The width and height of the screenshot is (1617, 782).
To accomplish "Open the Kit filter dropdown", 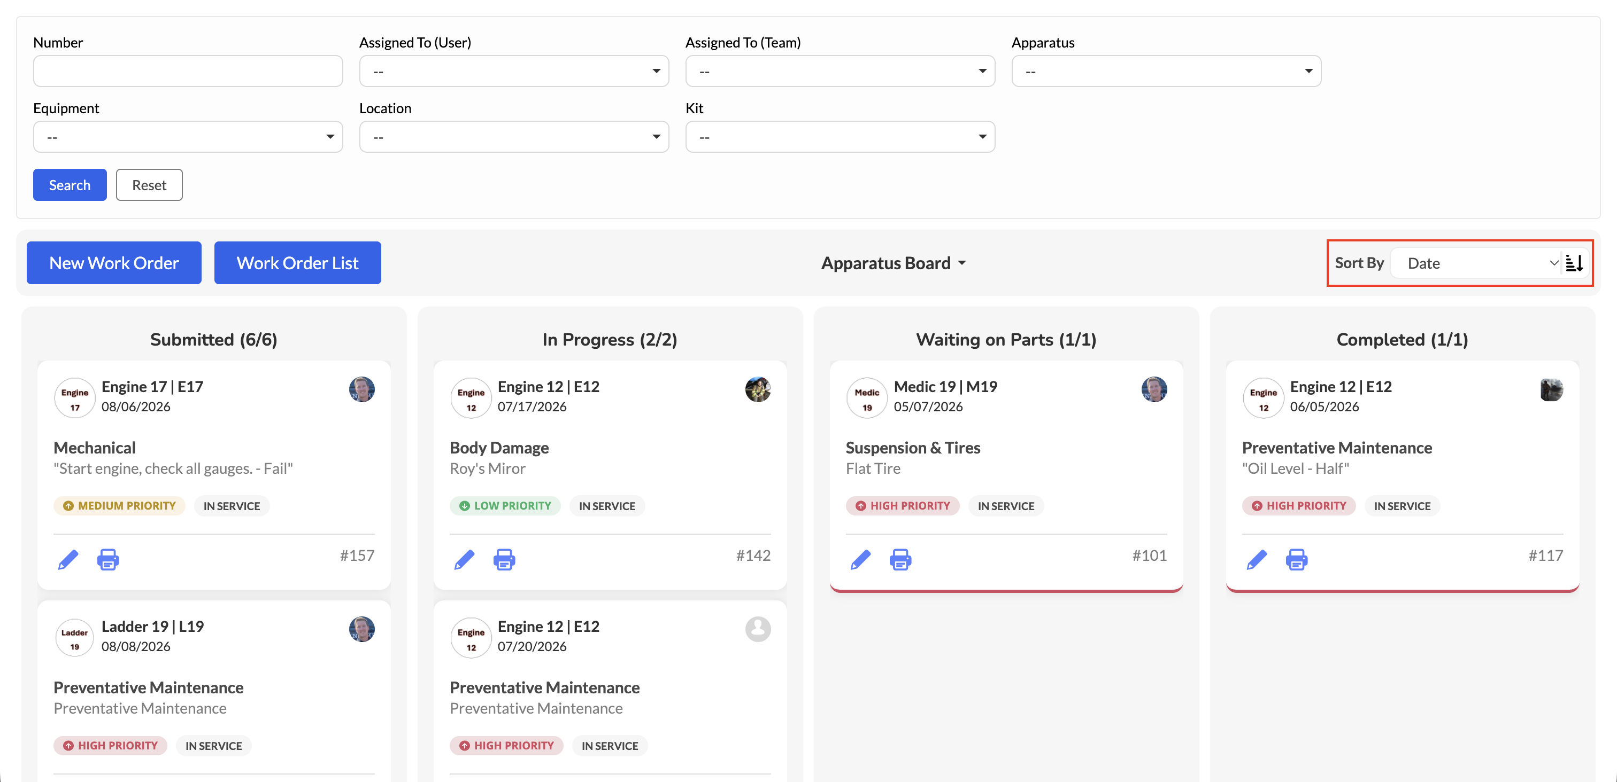I will tap(840, 137).
